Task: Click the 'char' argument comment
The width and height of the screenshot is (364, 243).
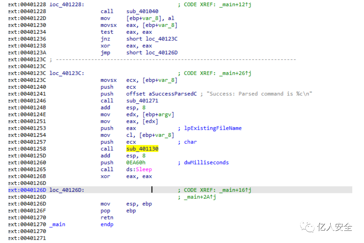Action: pyautogui.click(x=190, y=142)
